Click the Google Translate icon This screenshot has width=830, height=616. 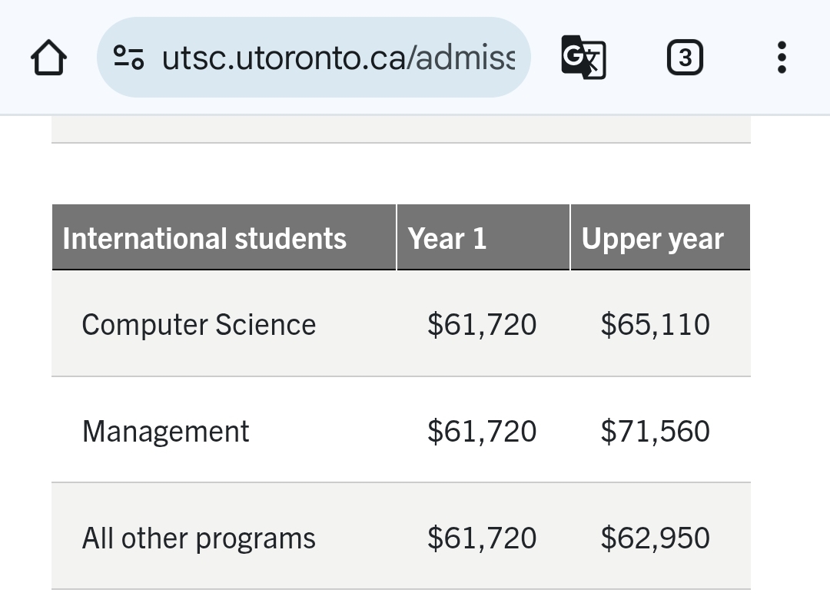(583, 57)
